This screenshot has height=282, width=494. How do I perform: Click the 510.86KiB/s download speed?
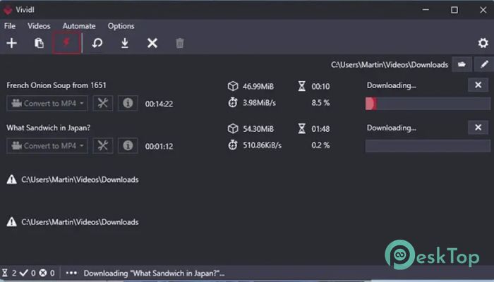[262, 145]
